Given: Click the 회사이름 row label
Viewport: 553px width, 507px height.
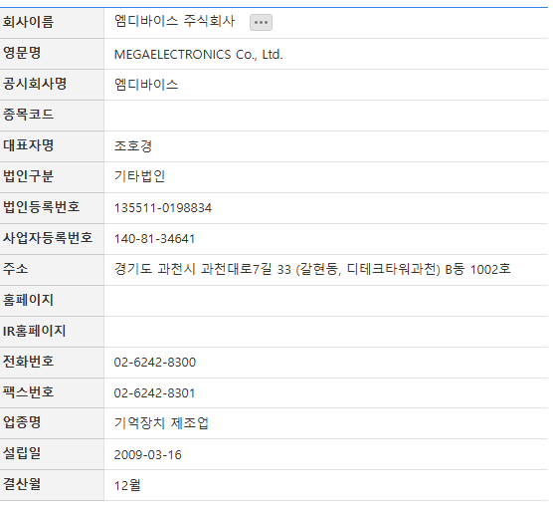Looking at the screenshot, I should pos(28,22).
